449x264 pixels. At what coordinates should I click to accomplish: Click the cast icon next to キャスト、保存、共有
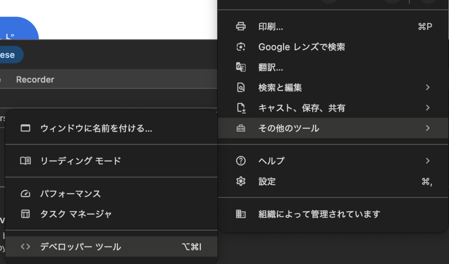click(241, 108)
